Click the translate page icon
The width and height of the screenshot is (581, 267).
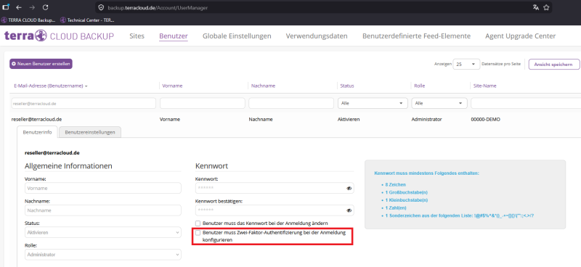[x=535, y=7]
